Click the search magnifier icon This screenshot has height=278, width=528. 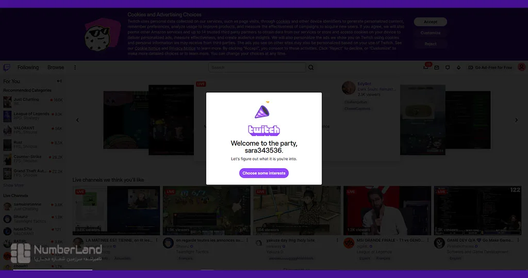[311, 68]
